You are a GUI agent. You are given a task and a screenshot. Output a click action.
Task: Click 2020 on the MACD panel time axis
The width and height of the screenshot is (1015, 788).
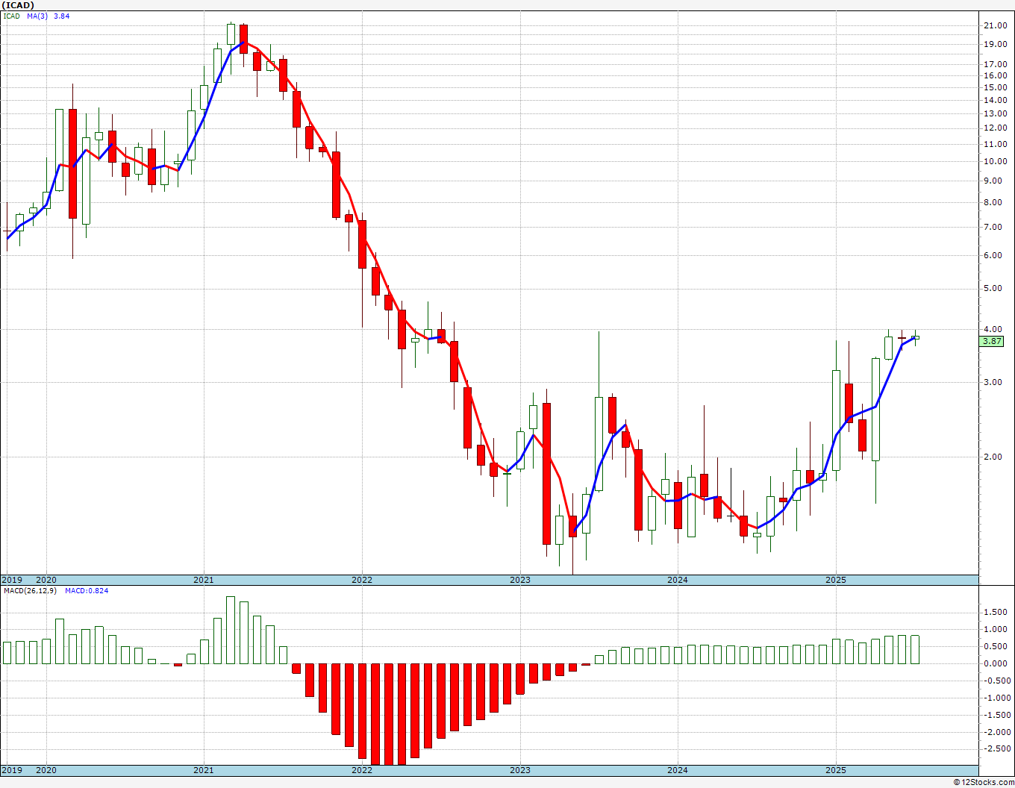tap(46, 770)
